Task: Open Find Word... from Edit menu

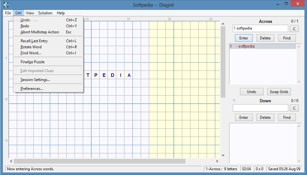Action: 48,53
